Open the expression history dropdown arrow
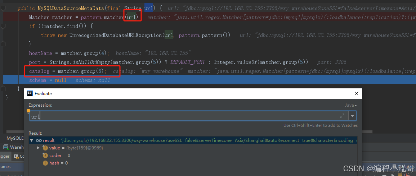Viewport: 416px width, 176px height. click(x=352, y=116)
